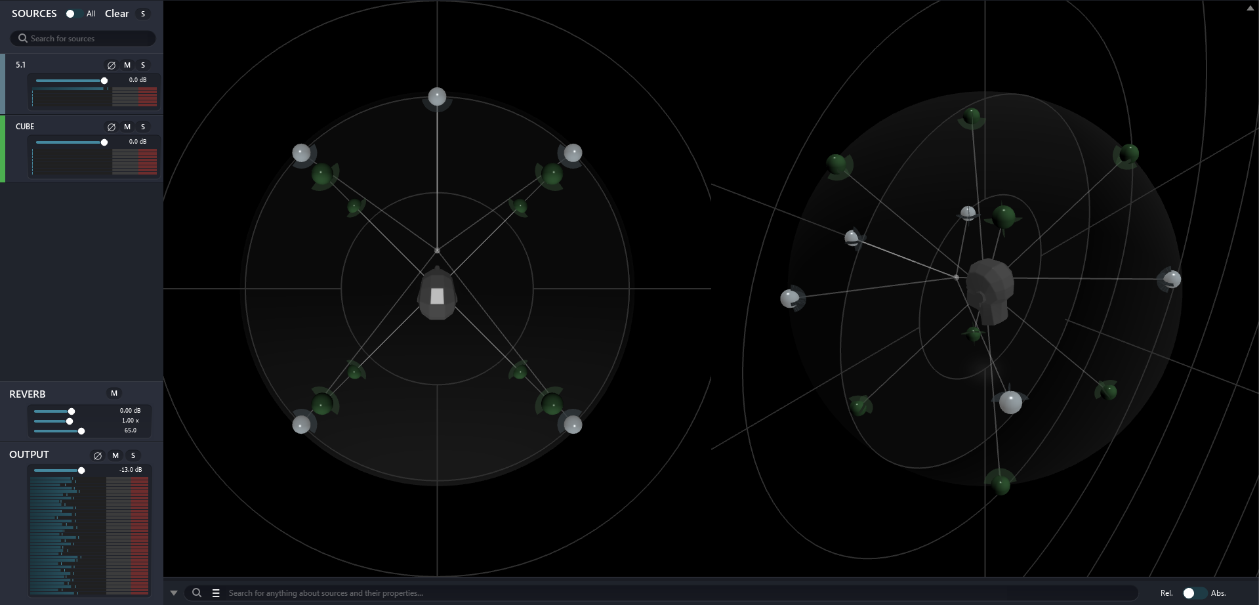Mute the OUTPUT channel
Viewport: 1259px width, 605px height.
[x=115, y=455]
